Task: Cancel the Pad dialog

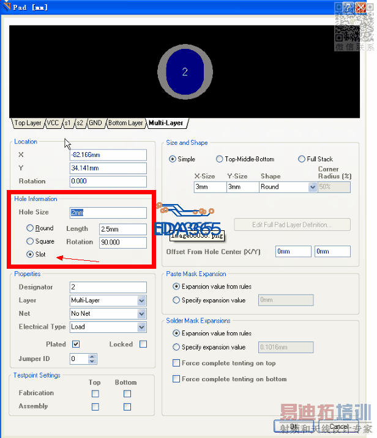Action: tap(338, 426)
